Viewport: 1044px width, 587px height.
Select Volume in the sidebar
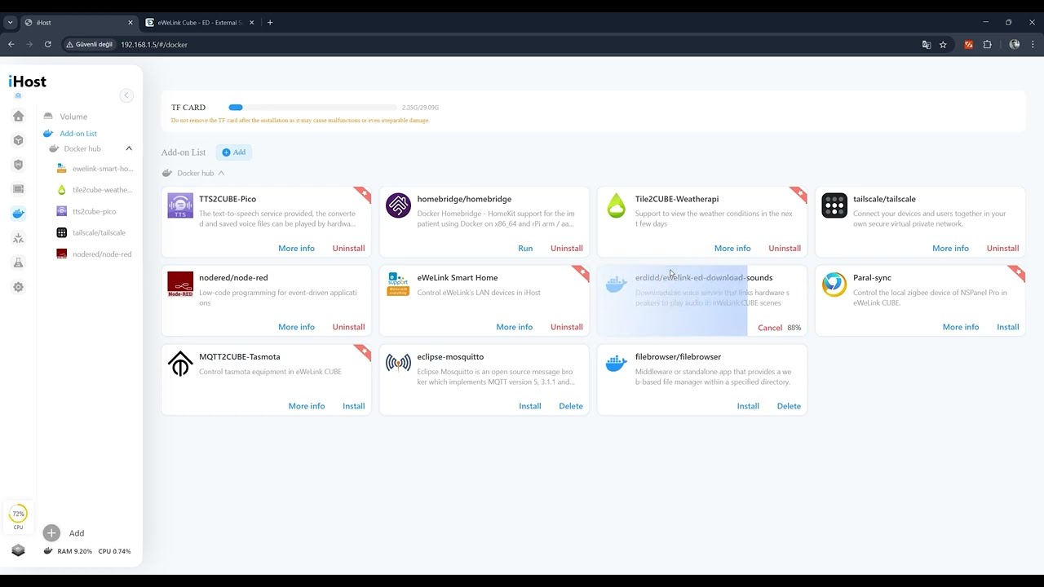73,117
